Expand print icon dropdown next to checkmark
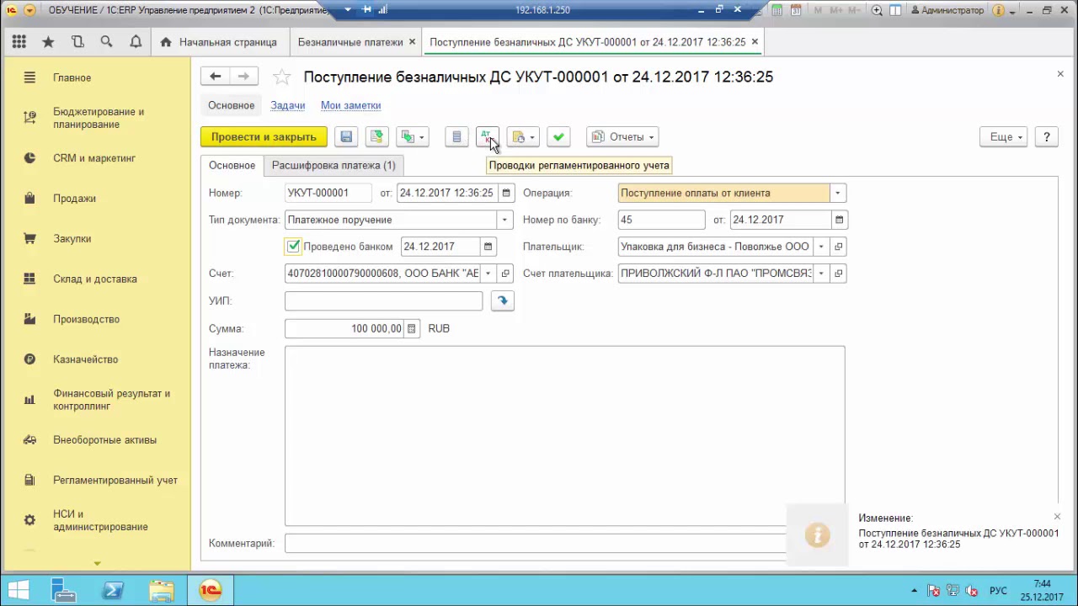The image size is (1078, 606). pos(523,137)
